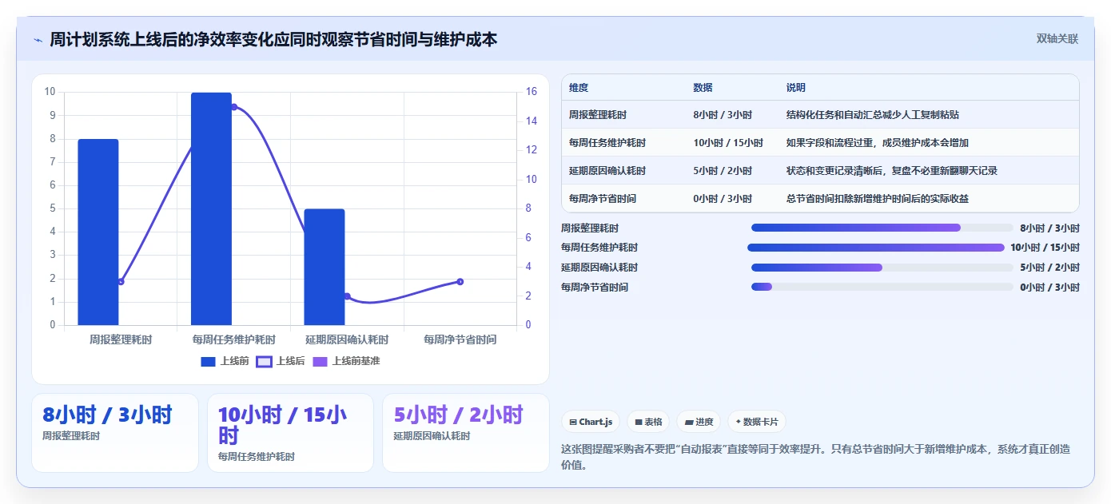The image size is (1111, 504).
Task: Click the footnote paragraph starting 这张图提醒采购者
Action: click(815, 457)
